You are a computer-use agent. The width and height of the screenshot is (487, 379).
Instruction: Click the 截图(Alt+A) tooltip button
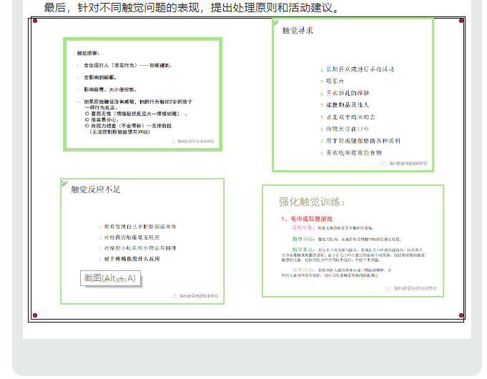110,278
